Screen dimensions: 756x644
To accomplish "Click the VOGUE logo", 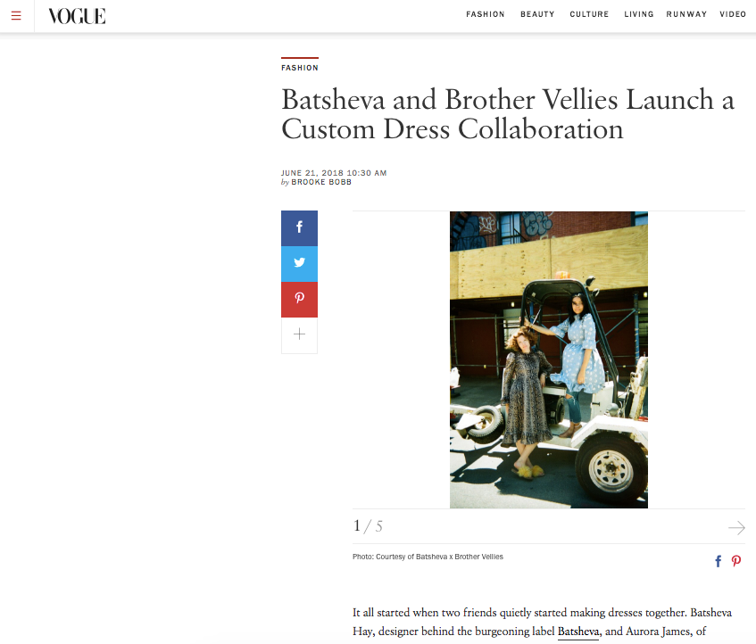I will pos(77,16).
